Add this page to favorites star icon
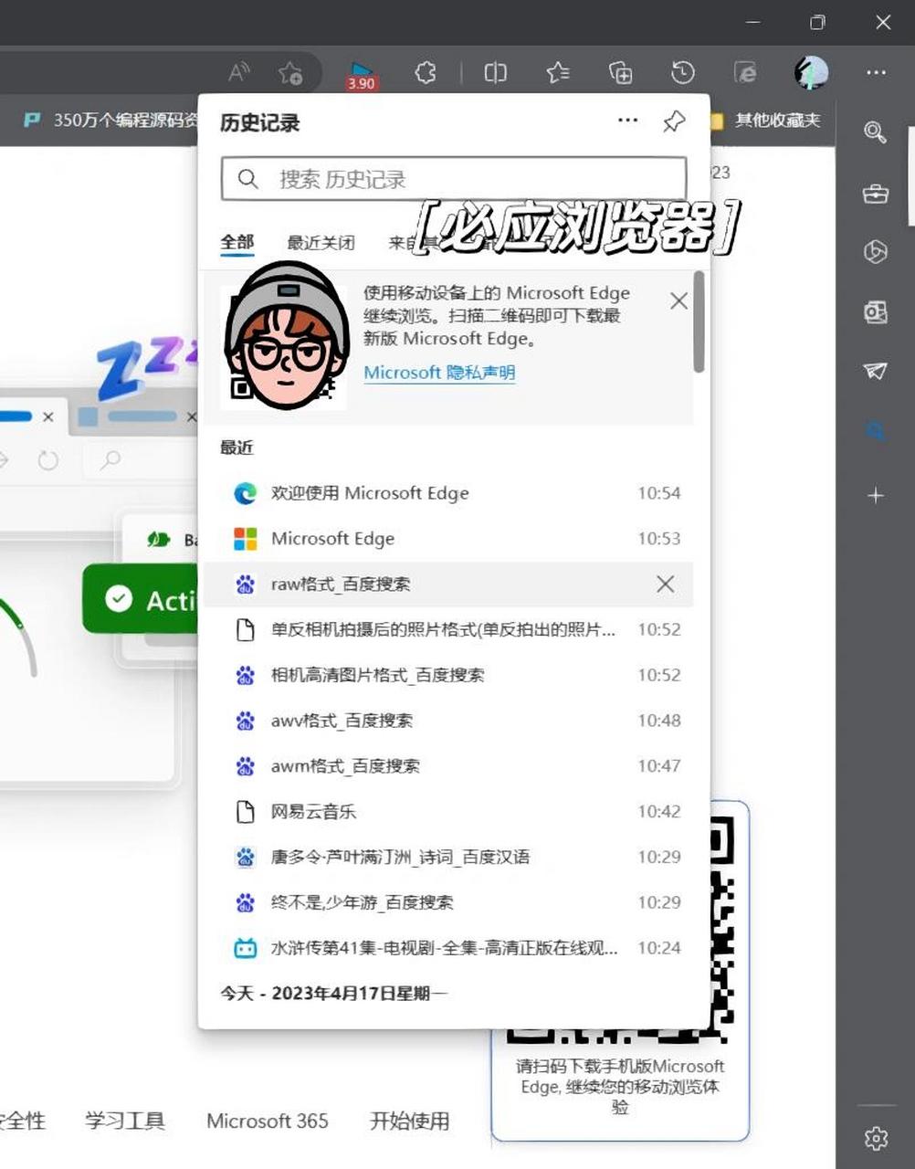This screenshot has width=915, height=1169. (290, 72)
